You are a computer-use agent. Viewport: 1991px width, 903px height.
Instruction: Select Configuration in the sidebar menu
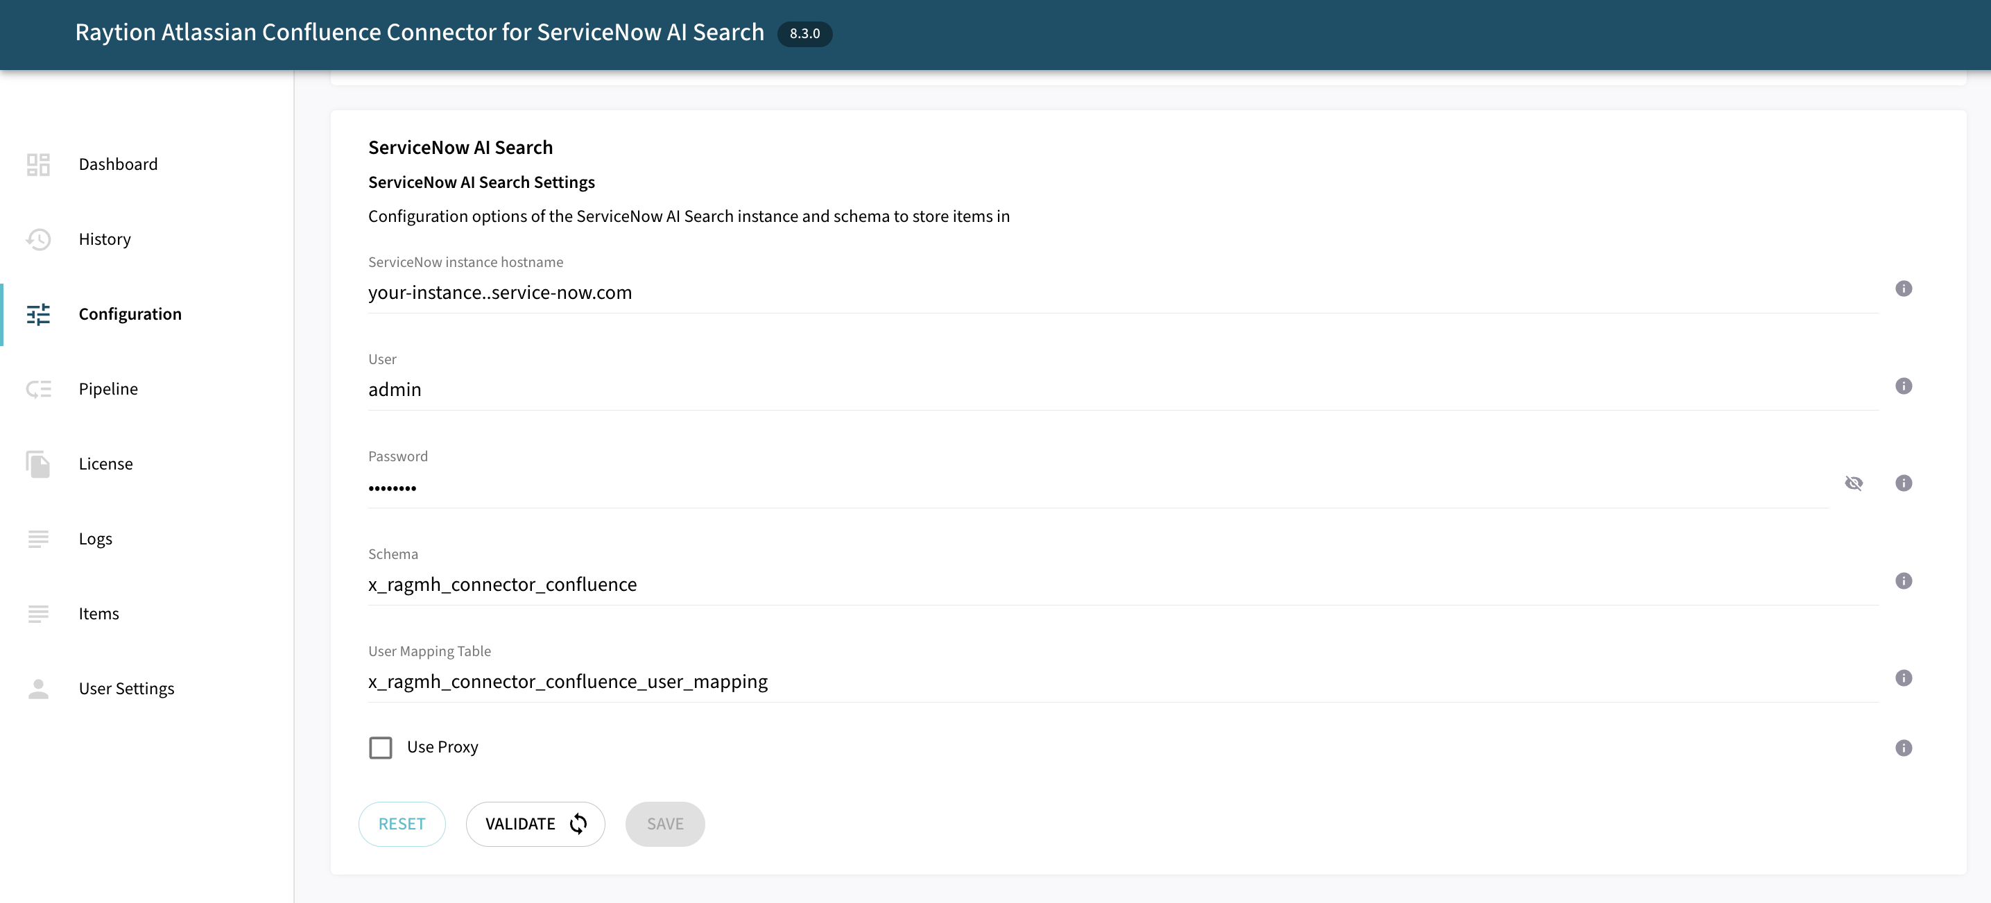tap(130, 314)
